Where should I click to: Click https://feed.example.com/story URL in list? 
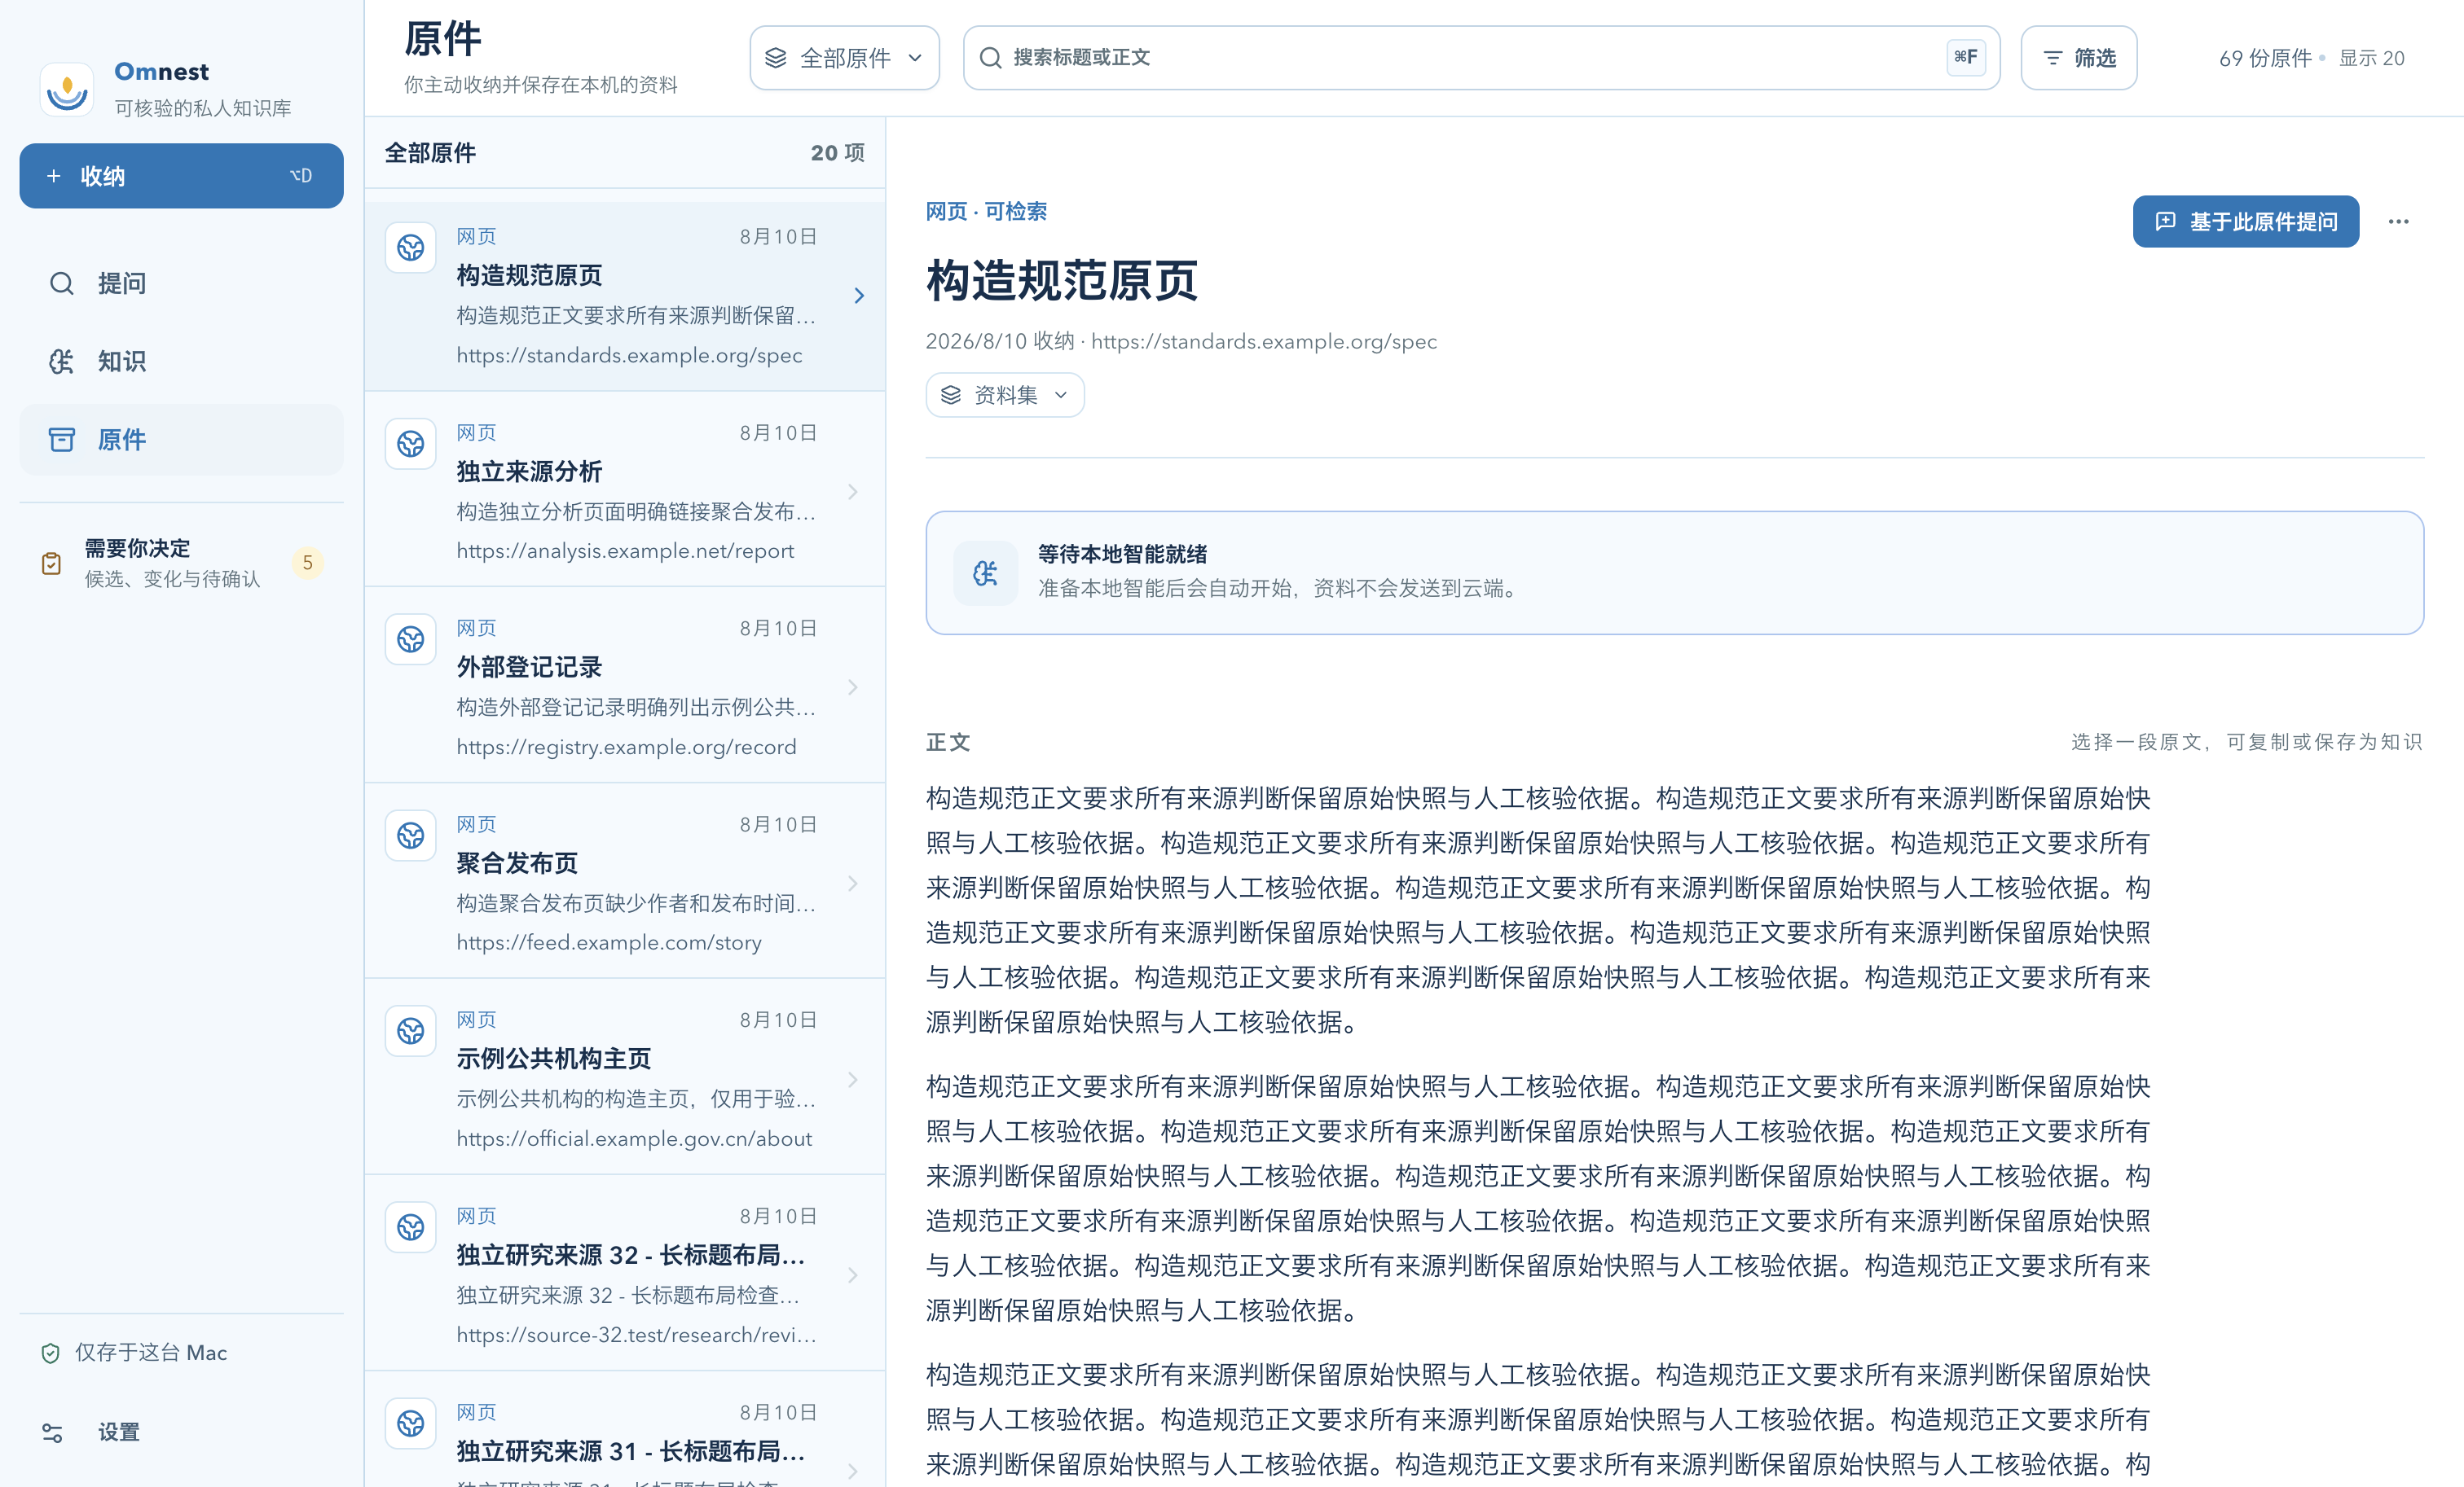[609, 942]
